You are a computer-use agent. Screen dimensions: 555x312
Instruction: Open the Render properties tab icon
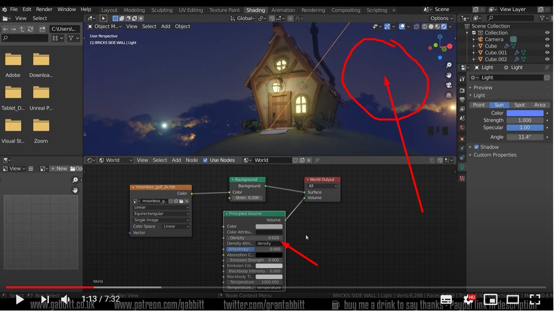point(462,91)
